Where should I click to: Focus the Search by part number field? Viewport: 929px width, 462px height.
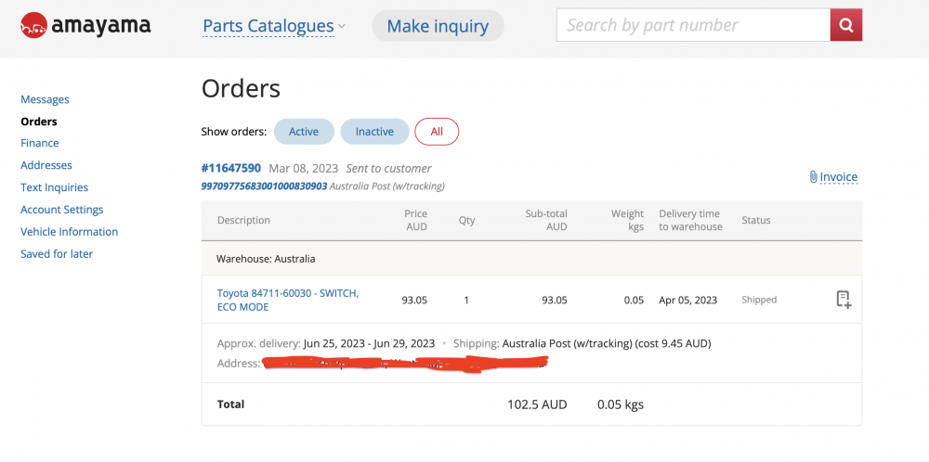693,25
